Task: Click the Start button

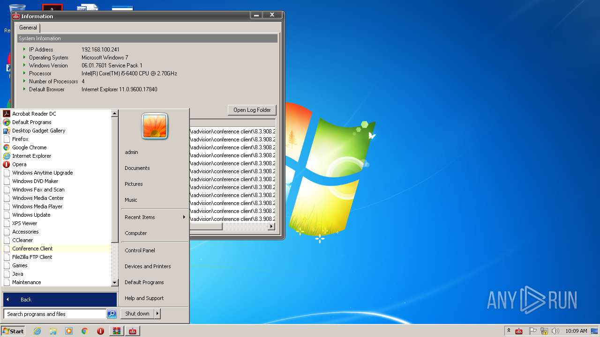Action: tap(13, 331)
